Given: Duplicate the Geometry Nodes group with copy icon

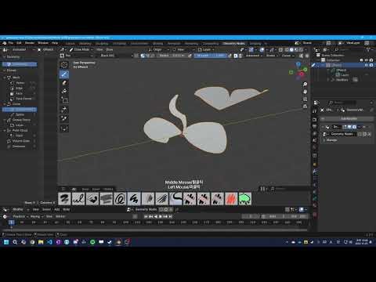Looking at the screenshot, I should [x=365, y=134].
